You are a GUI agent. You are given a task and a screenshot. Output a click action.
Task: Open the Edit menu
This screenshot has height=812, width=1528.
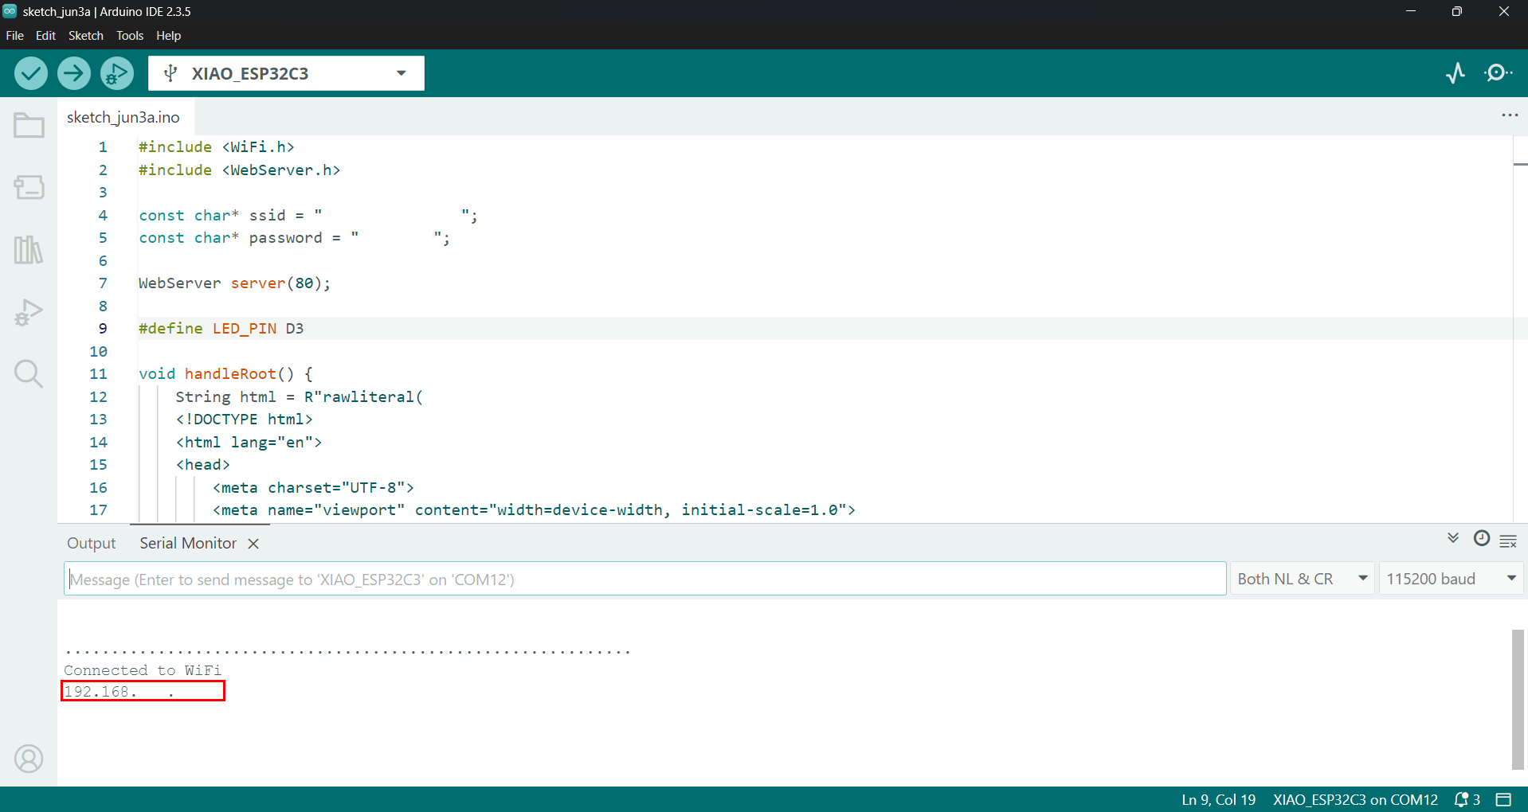pos(45,36)
